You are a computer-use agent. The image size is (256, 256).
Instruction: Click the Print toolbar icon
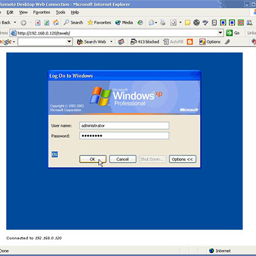(163, 23)
